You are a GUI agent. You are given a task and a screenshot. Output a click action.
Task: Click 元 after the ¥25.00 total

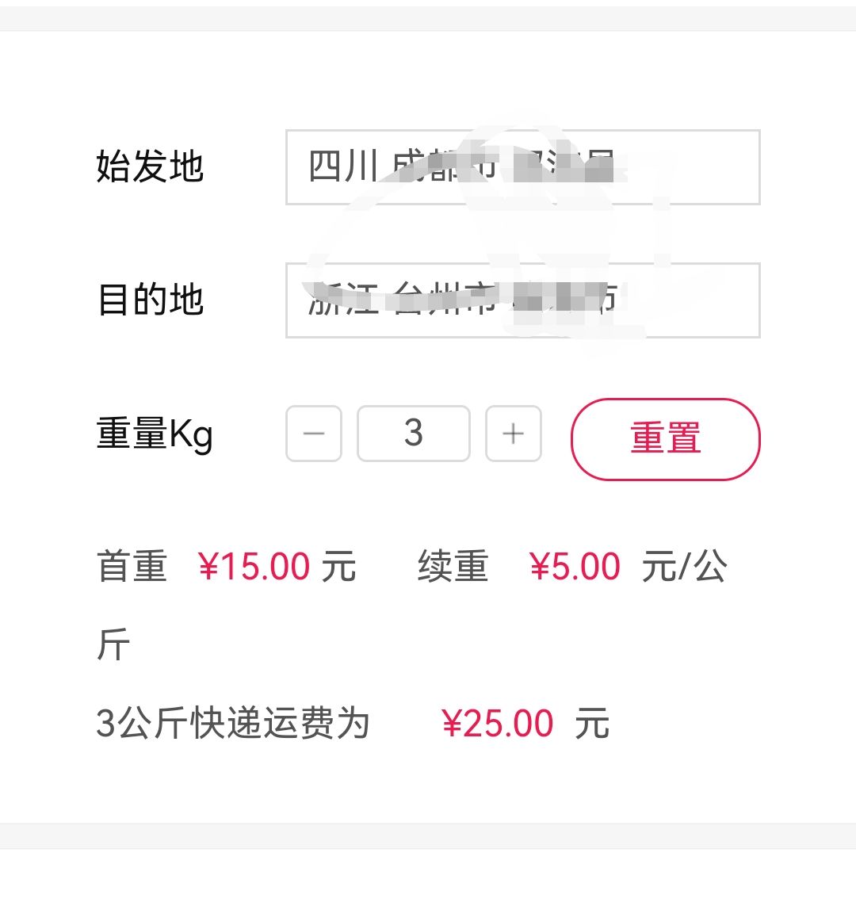[592, 723]
